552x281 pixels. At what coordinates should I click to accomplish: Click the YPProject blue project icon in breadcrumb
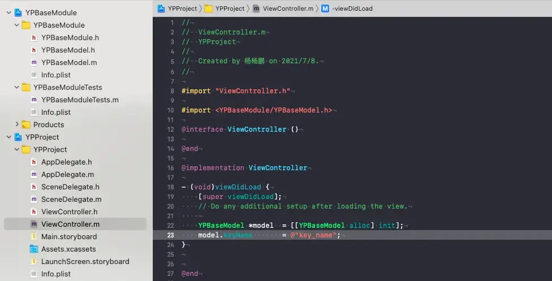point(161,8)
